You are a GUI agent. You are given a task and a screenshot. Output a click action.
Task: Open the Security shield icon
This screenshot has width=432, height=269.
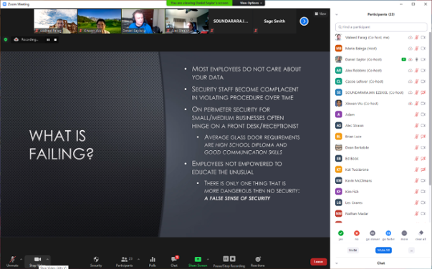coord(96,260)
